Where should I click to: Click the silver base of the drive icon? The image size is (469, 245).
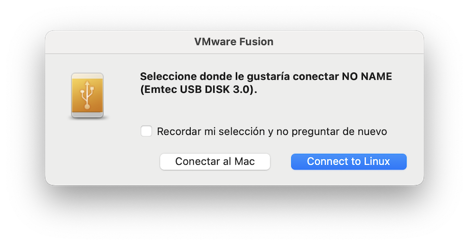(x=87, y=114)
